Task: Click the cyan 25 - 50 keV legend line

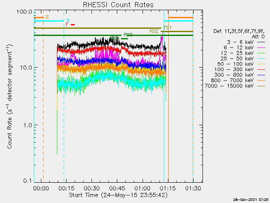Action: (x=261, y=58)
